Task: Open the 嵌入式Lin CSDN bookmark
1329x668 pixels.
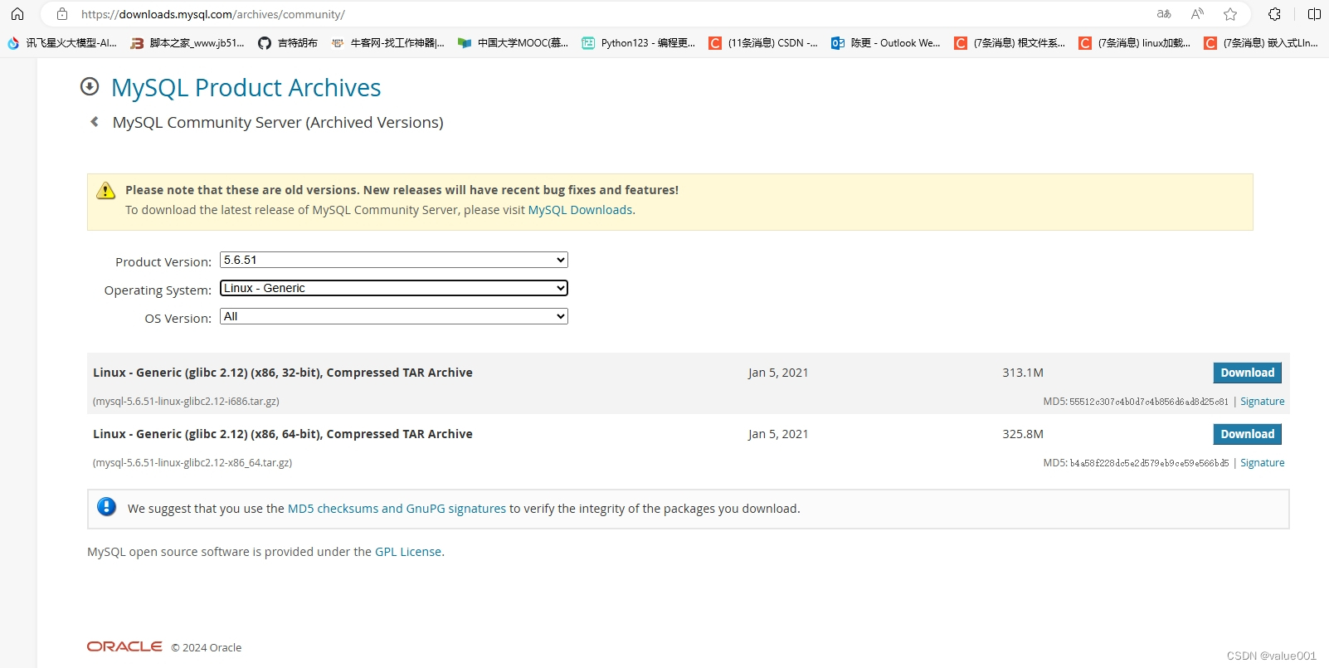Action: 1260,43
